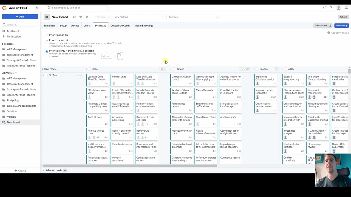Check the Planned column checkbox
The width and height of the screenshot is (351, 197).
coord(174,69)
